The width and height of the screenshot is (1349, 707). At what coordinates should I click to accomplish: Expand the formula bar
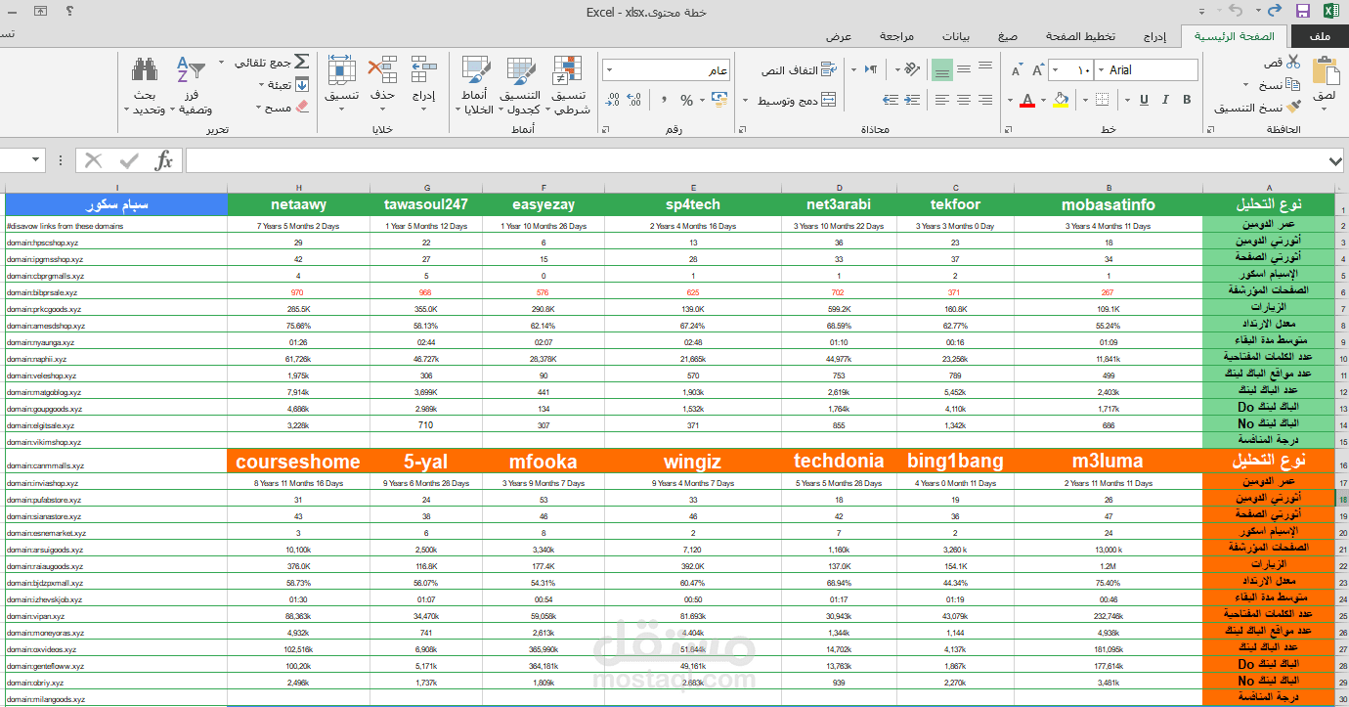point(1335,160)
